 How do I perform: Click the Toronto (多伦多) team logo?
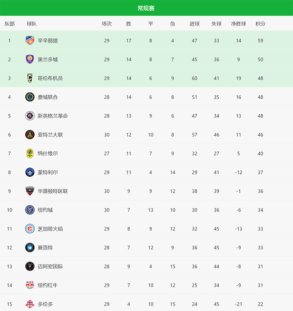[29, 304]
